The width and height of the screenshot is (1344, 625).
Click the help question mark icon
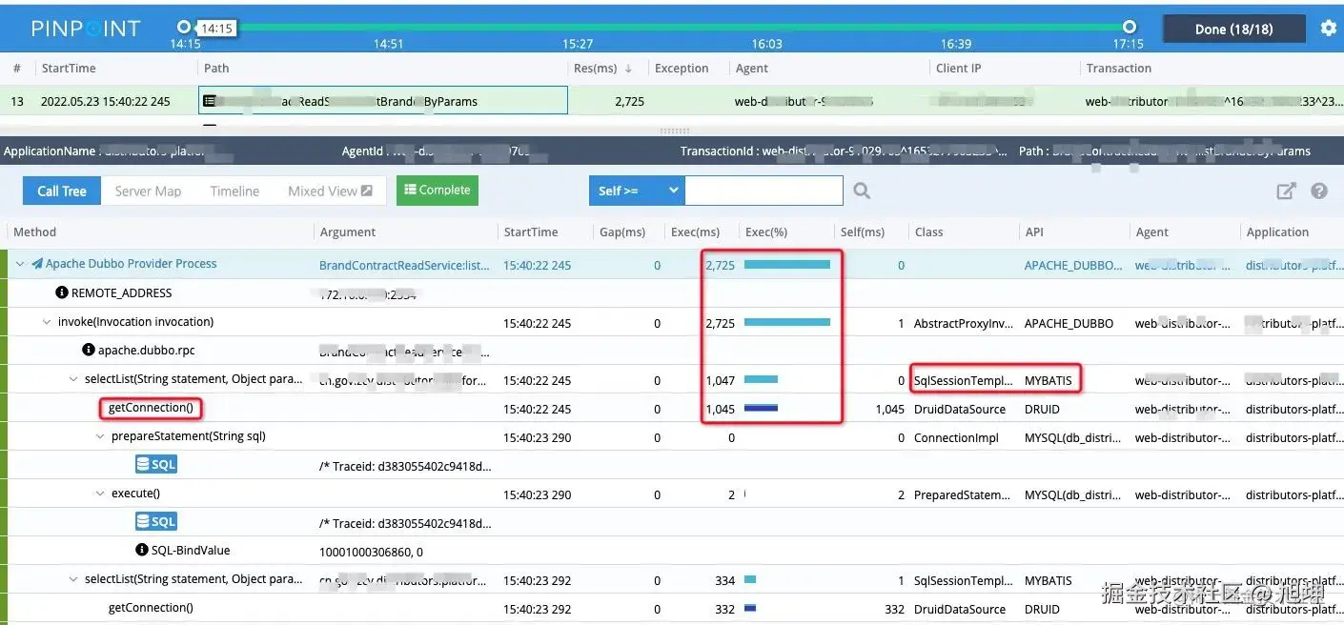point(1319,191)
